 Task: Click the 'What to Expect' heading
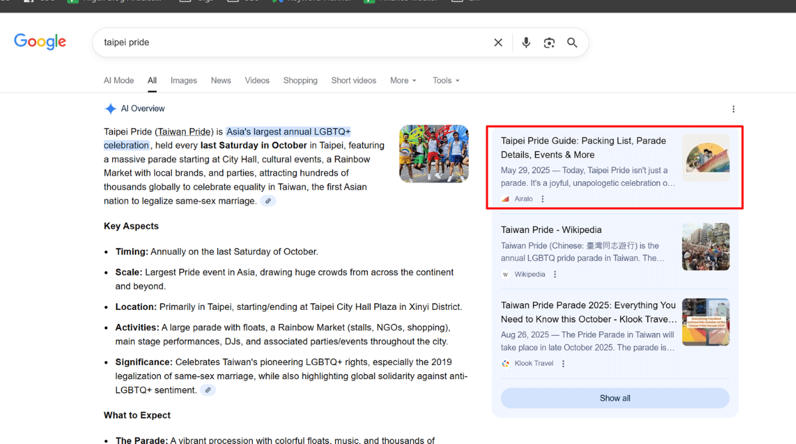pos(137,415)
